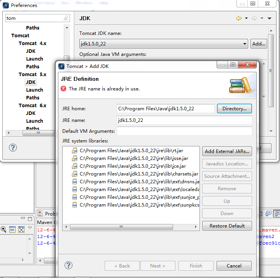Viewport: 280px width, 278px height.
Task: Click help icon in Preferences window
Action: [13, 148]
